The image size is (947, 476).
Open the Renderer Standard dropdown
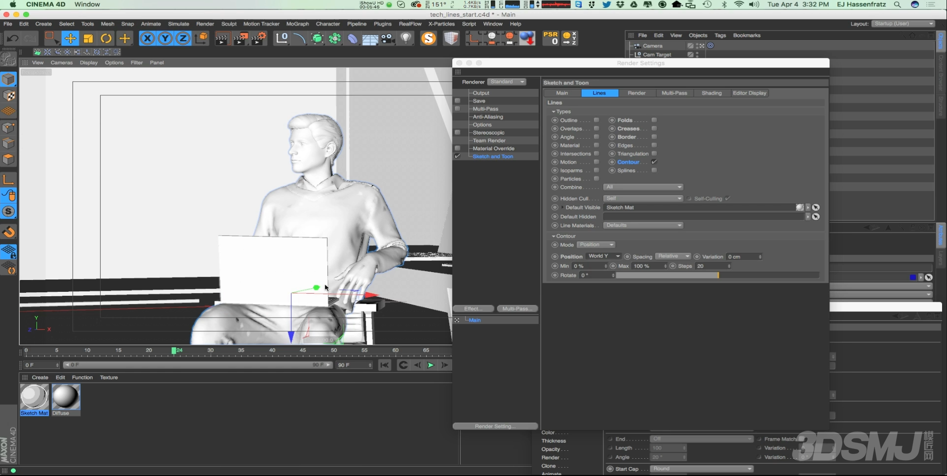[507, 82]
